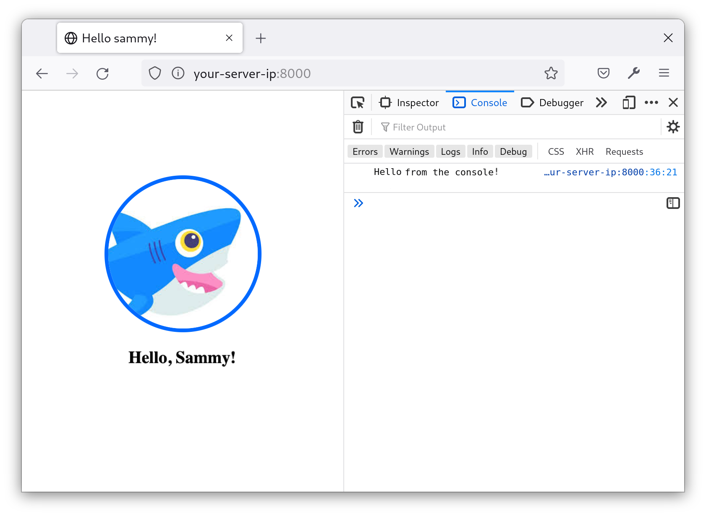Click the Sammy shark image
Screen dimensions: 706x516
(x=183, y=254)
